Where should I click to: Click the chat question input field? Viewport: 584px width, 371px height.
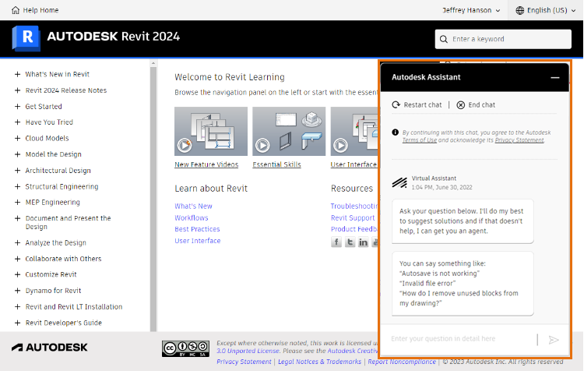pos(461,339)
